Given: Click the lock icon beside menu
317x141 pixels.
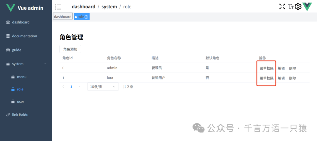Looking at the screenshot, I should pos(13,77).
